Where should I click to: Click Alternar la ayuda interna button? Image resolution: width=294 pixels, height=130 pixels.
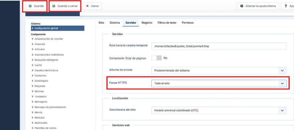pyautogui.click(x=258, y=6)
